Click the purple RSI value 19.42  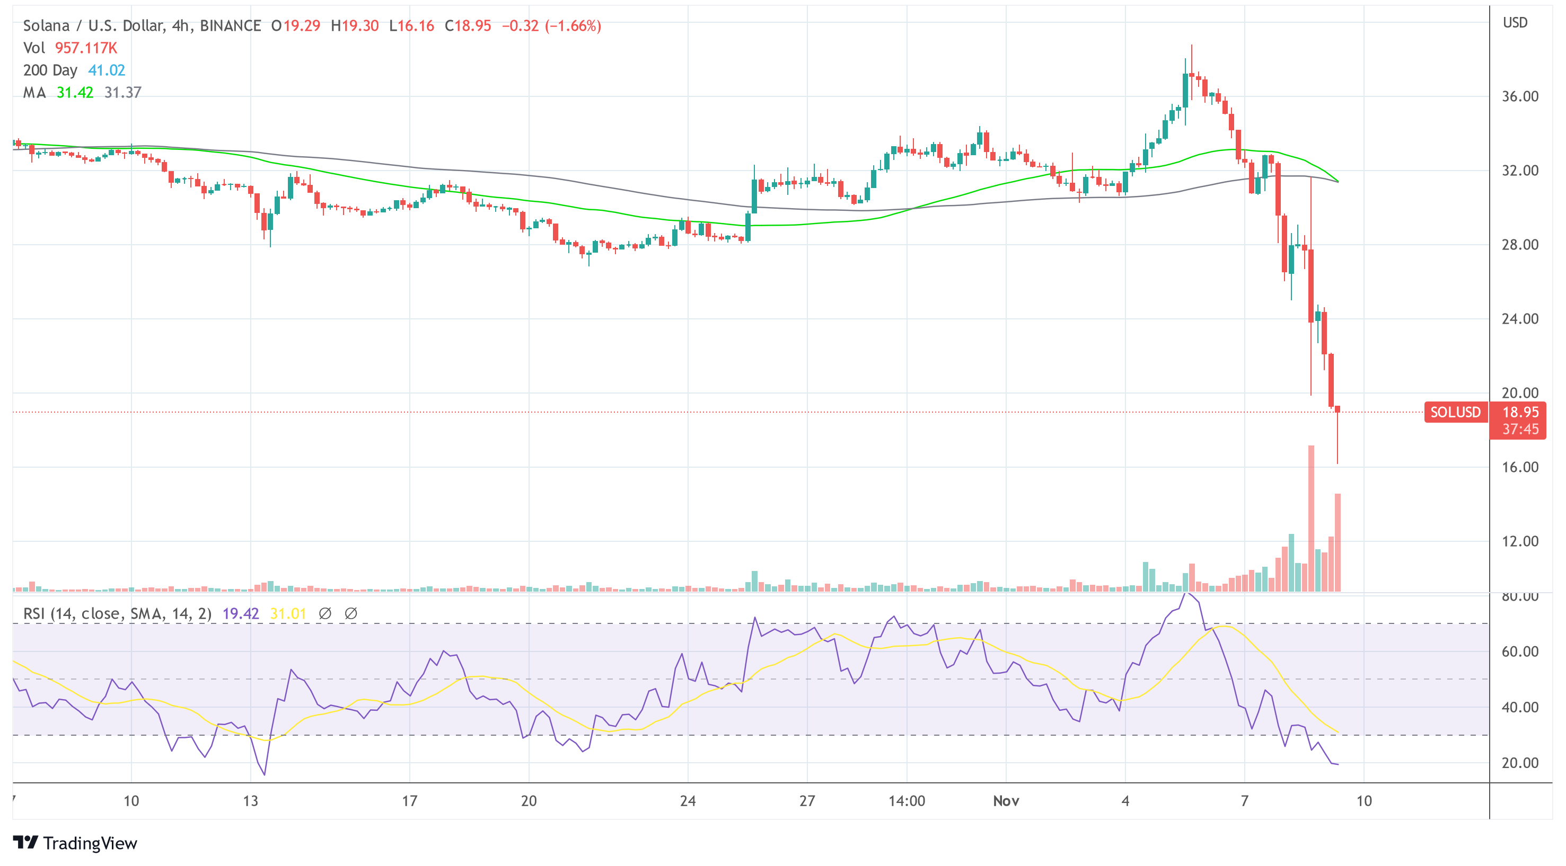pos(241,613)
